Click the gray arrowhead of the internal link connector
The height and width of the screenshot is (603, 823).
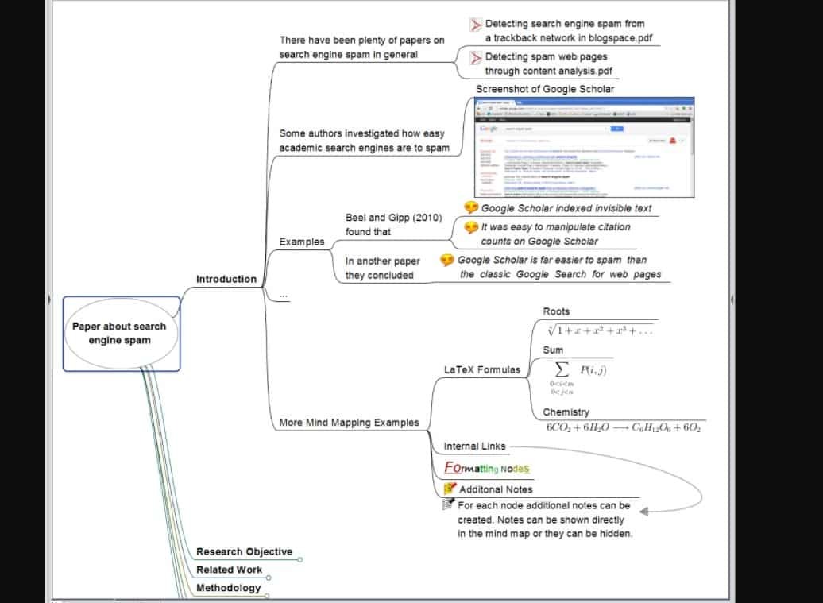[644, 511]
